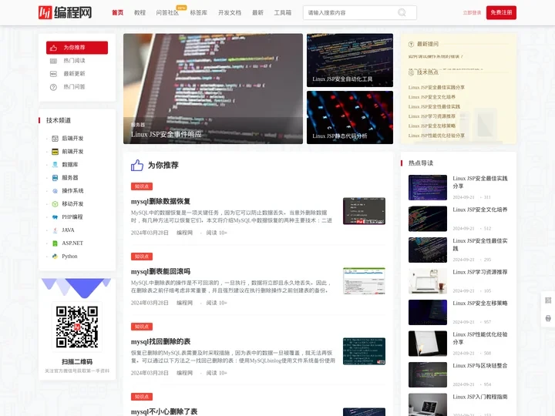Click the 服务器 channel icon
Screen dimensions: 555x416
[55, 178]
